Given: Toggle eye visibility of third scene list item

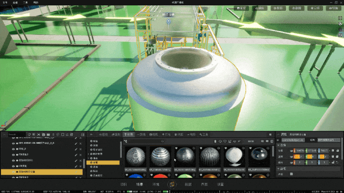Looking at the screenshot, I should point(13,149).
